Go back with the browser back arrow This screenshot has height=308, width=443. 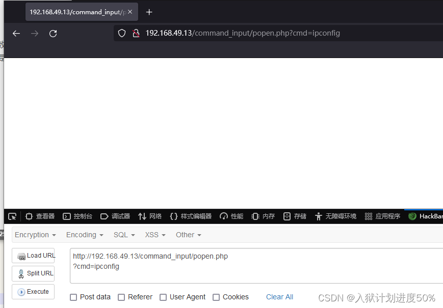pyautogui.click(x=16, y=34)
